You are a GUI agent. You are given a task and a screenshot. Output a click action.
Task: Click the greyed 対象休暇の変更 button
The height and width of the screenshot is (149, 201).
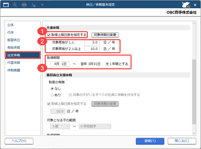pyautogui.click(x=105, y=104)
